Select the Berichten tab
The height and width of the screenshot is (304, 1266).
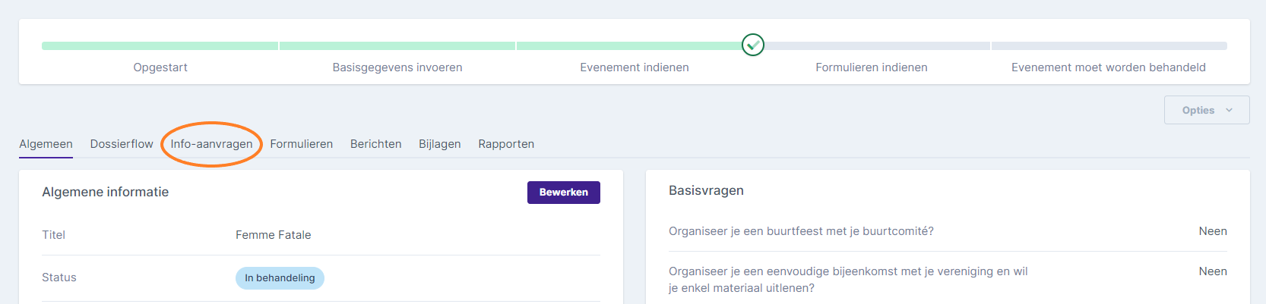[x=376, y=144]
